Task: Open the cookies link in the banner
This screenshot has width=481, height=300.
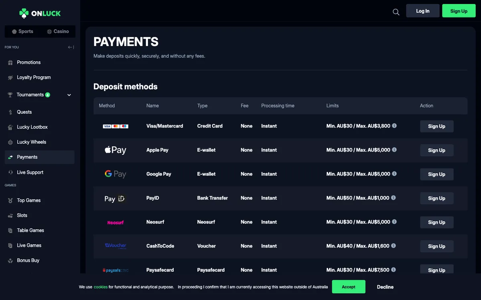Action: point(101,287)
